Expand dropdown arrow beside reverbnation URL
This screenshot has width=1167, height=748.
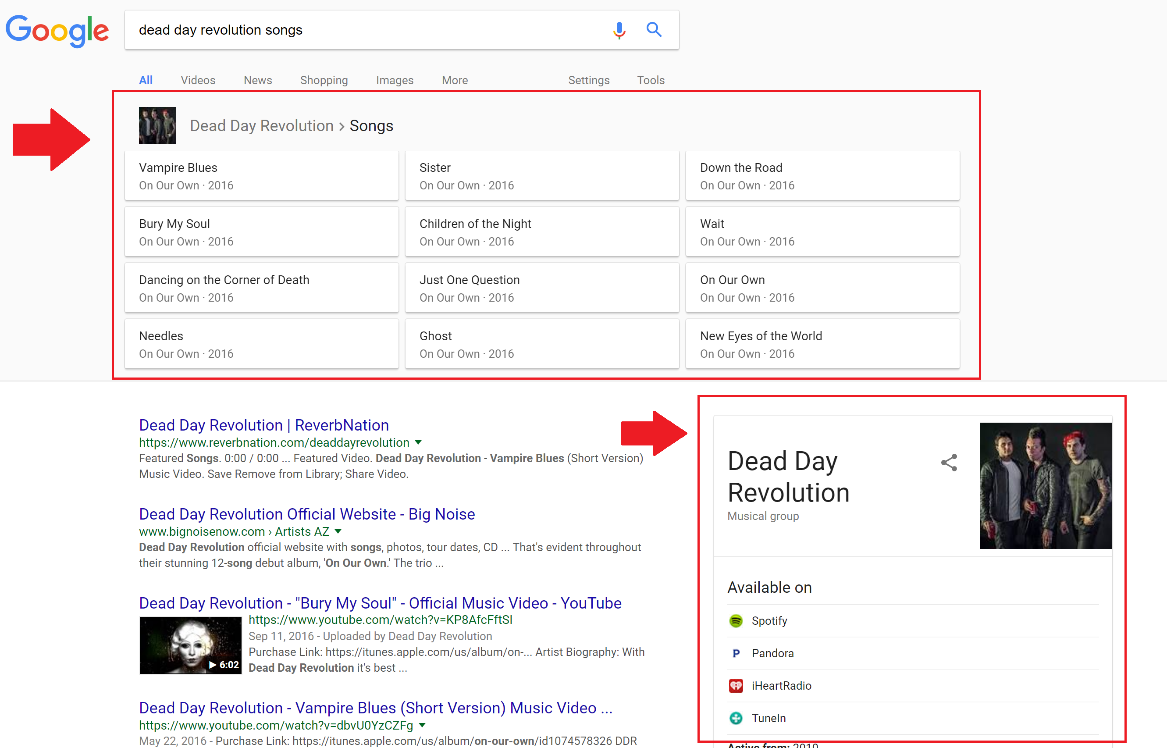click(419, 442)
